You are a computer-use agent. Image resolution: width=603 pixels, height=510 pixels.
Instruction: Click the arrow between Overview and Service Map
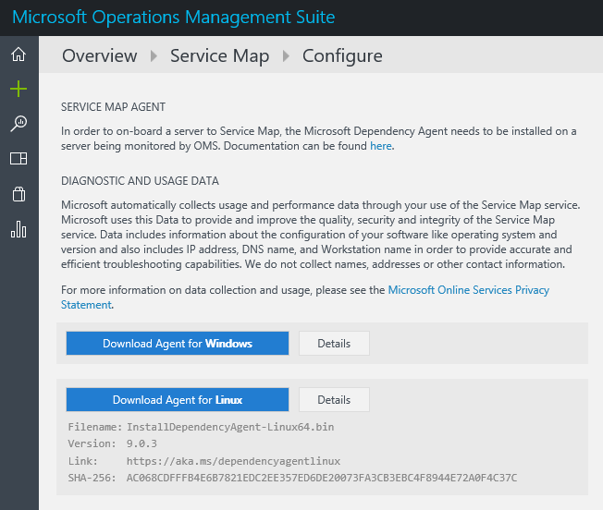155,57
